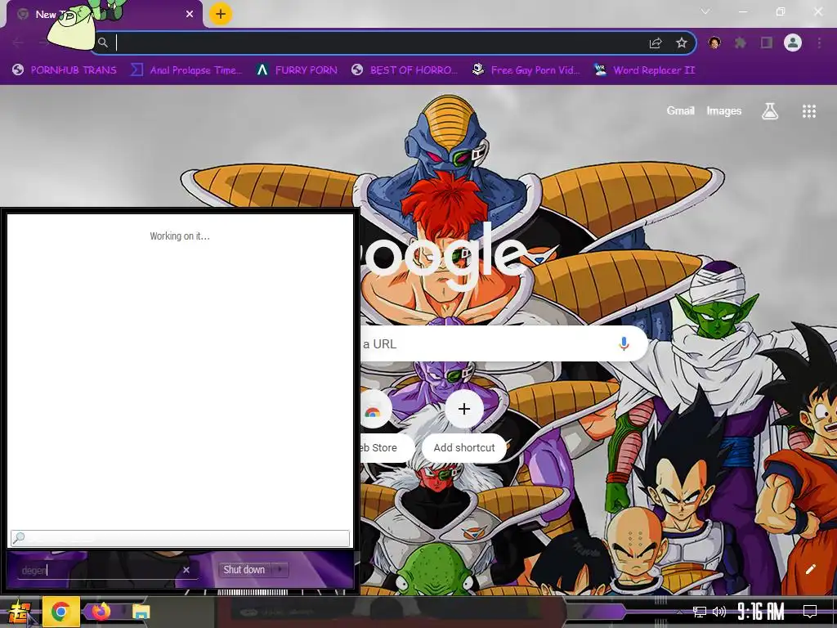Open the BEST OF HORRO... bookmark
The height and width of the screenshot is (628, 837).
[405, 70]
